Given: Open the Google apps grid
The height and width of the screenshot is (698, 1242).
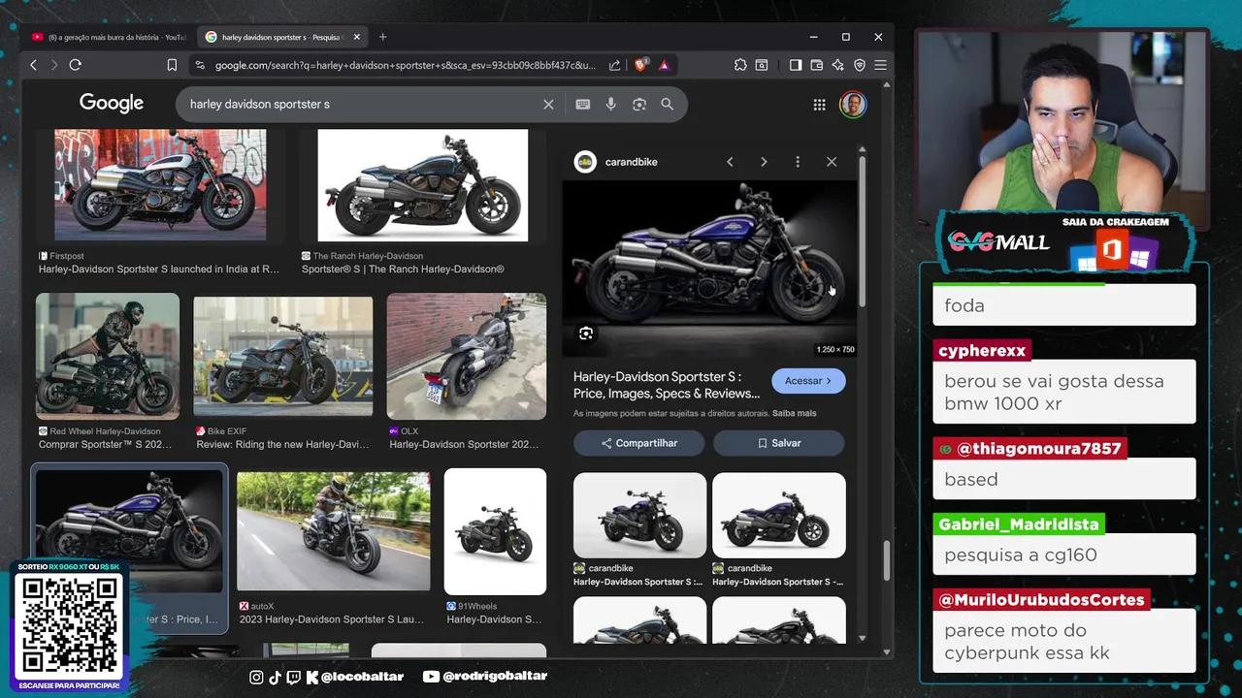Looking at the screenshot, I should pos(819,104).
